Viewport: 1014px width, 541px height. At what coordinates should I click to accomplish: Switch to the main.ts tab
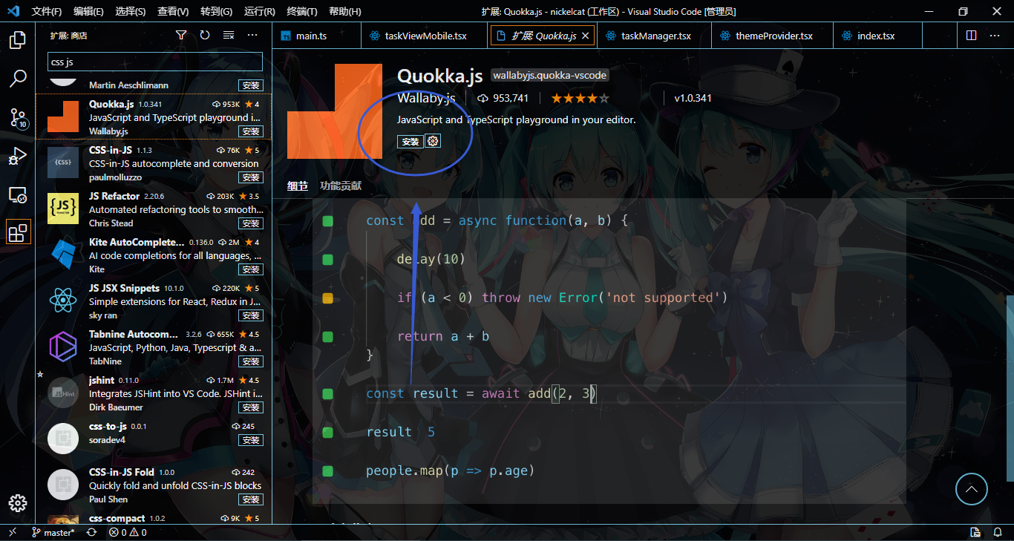[x=315, y=36]
